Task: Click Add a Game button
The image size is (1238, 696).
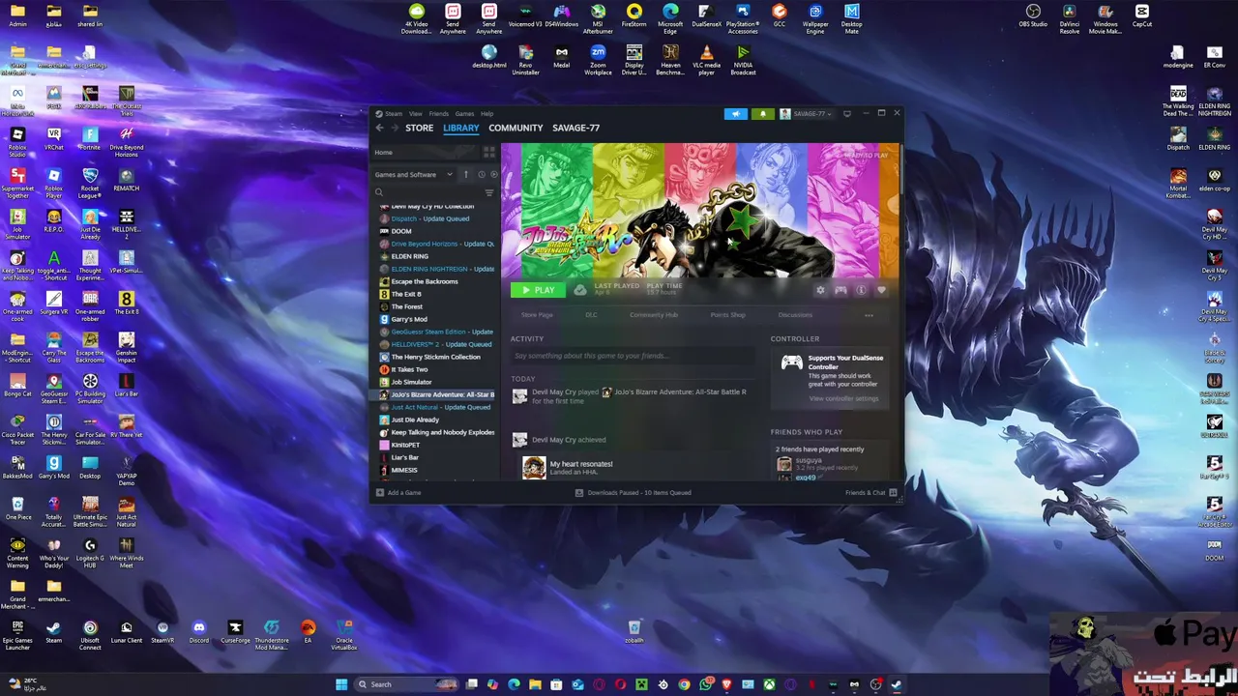Action: (x=398, y=493)
